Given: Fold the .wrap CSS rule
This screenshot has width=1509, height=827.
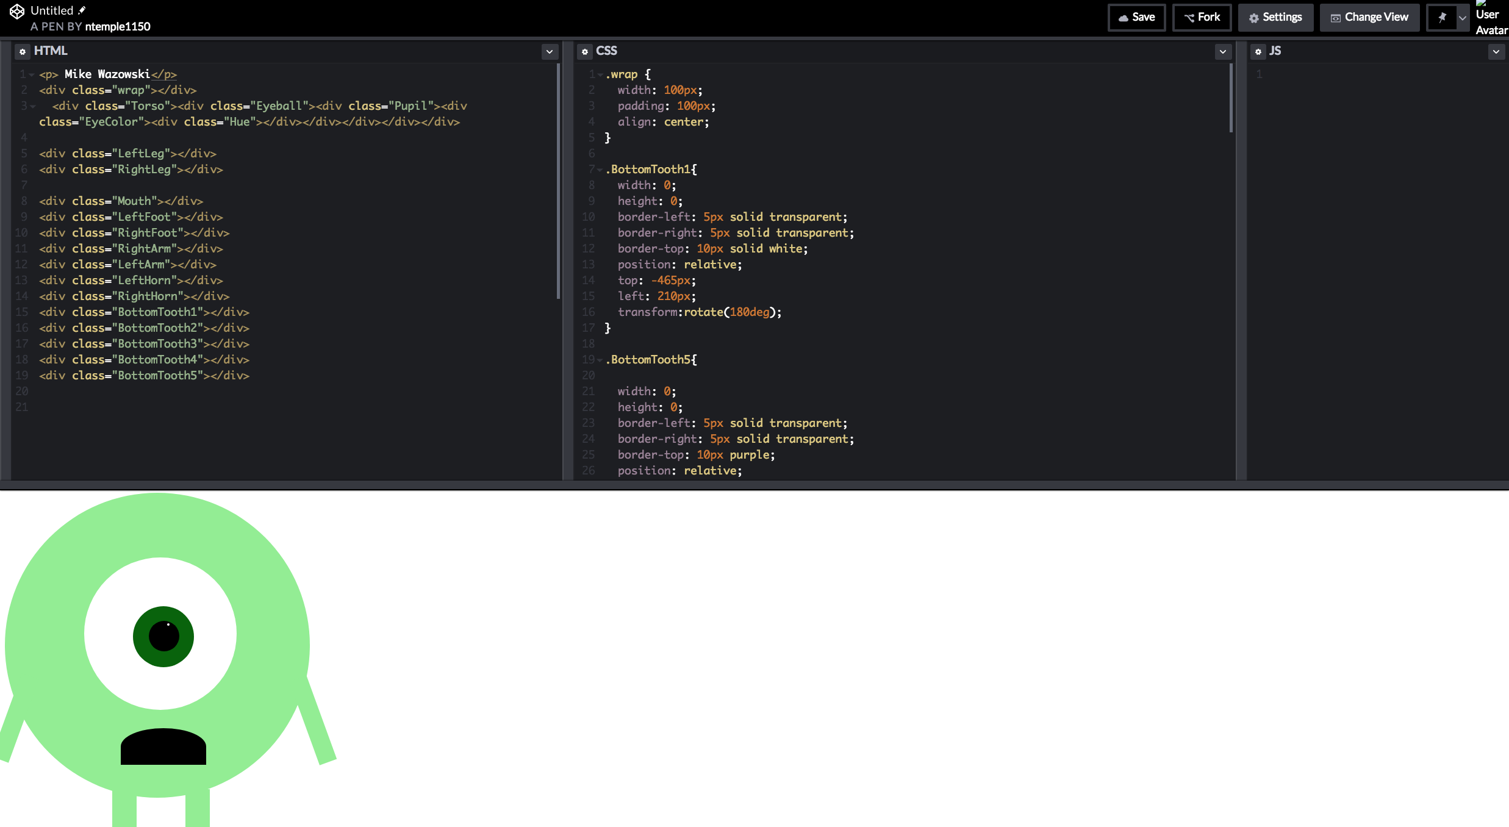Looking at the screenshot, I should (x=600, y=74).
